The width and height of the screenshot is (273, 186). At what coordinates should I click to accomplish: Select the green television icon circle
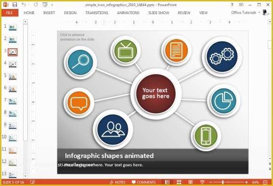pyautogui.click(x=125, y=51)
